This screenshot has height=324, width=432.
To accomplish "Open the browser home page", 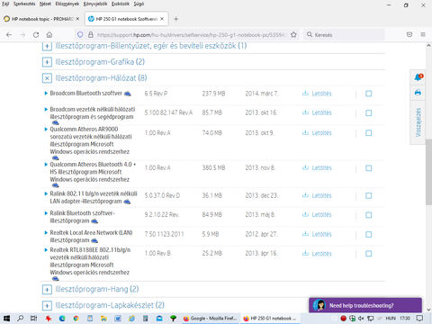I will click(x=49, y=35).
